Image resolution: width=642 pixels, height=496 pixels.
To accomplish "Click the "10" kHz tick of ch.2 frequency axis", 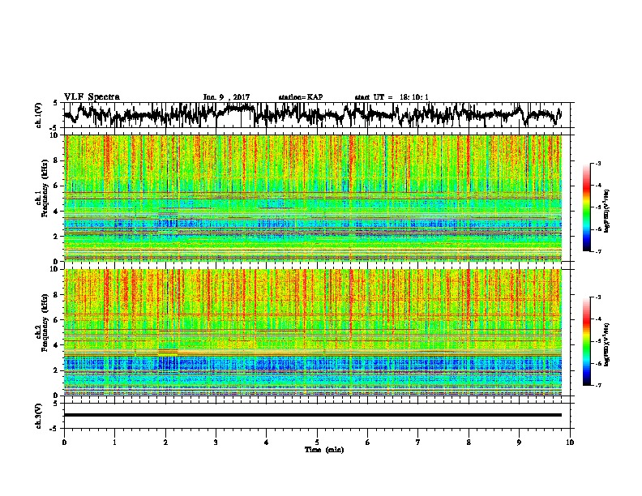I will 56,269.
